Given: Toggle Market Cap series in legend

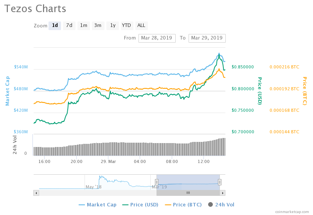Looking at the screenshot, I should click(99, 204).
